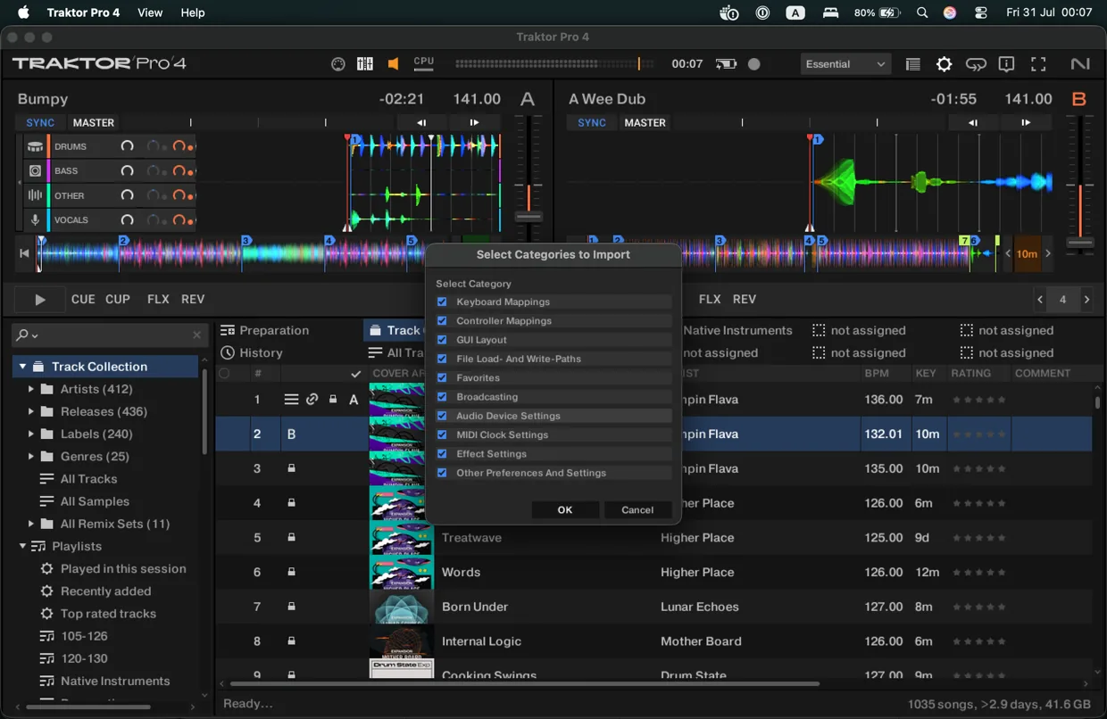Cancel the import dialog
The image size is (1107, 719).
(637, 509)
